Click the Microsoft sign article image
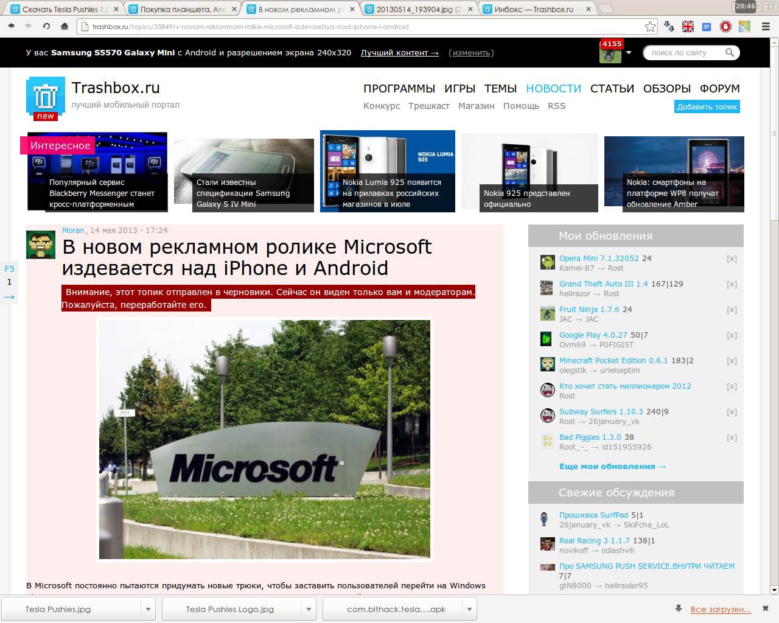This screenshot has height=623, width=779. 265,439
